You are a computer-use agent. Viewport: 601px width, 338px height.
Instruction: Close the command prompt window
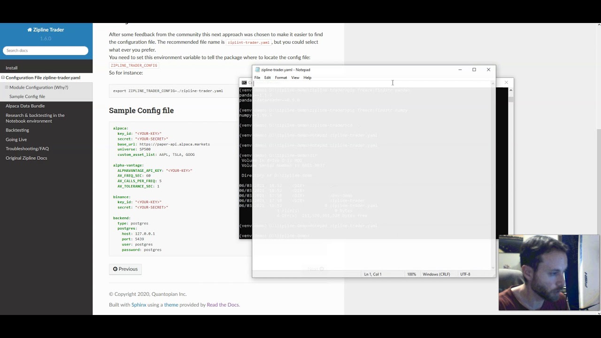tap(506, 83)
